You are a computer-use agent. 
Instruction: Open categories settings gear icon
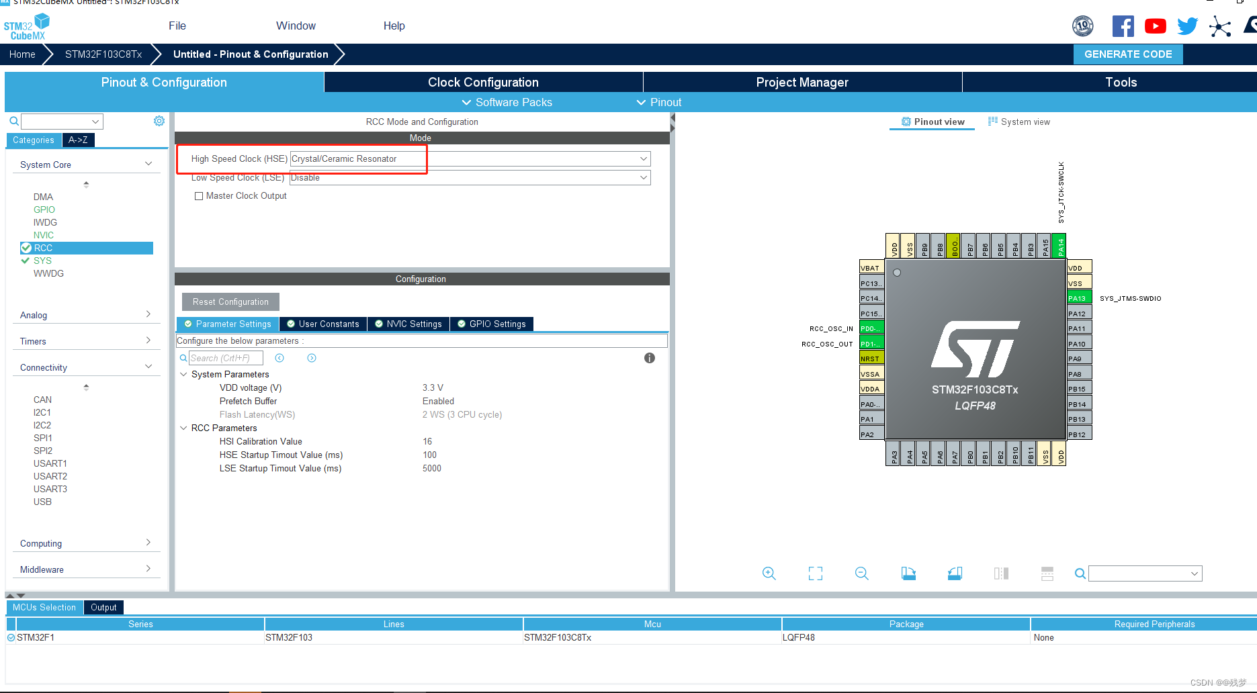(x=159, y=121)
